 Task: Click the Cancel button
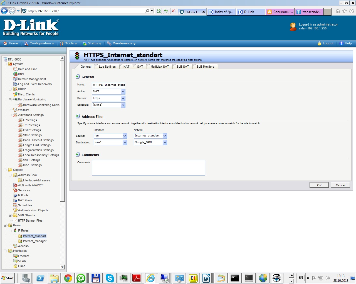pos(340,185)
